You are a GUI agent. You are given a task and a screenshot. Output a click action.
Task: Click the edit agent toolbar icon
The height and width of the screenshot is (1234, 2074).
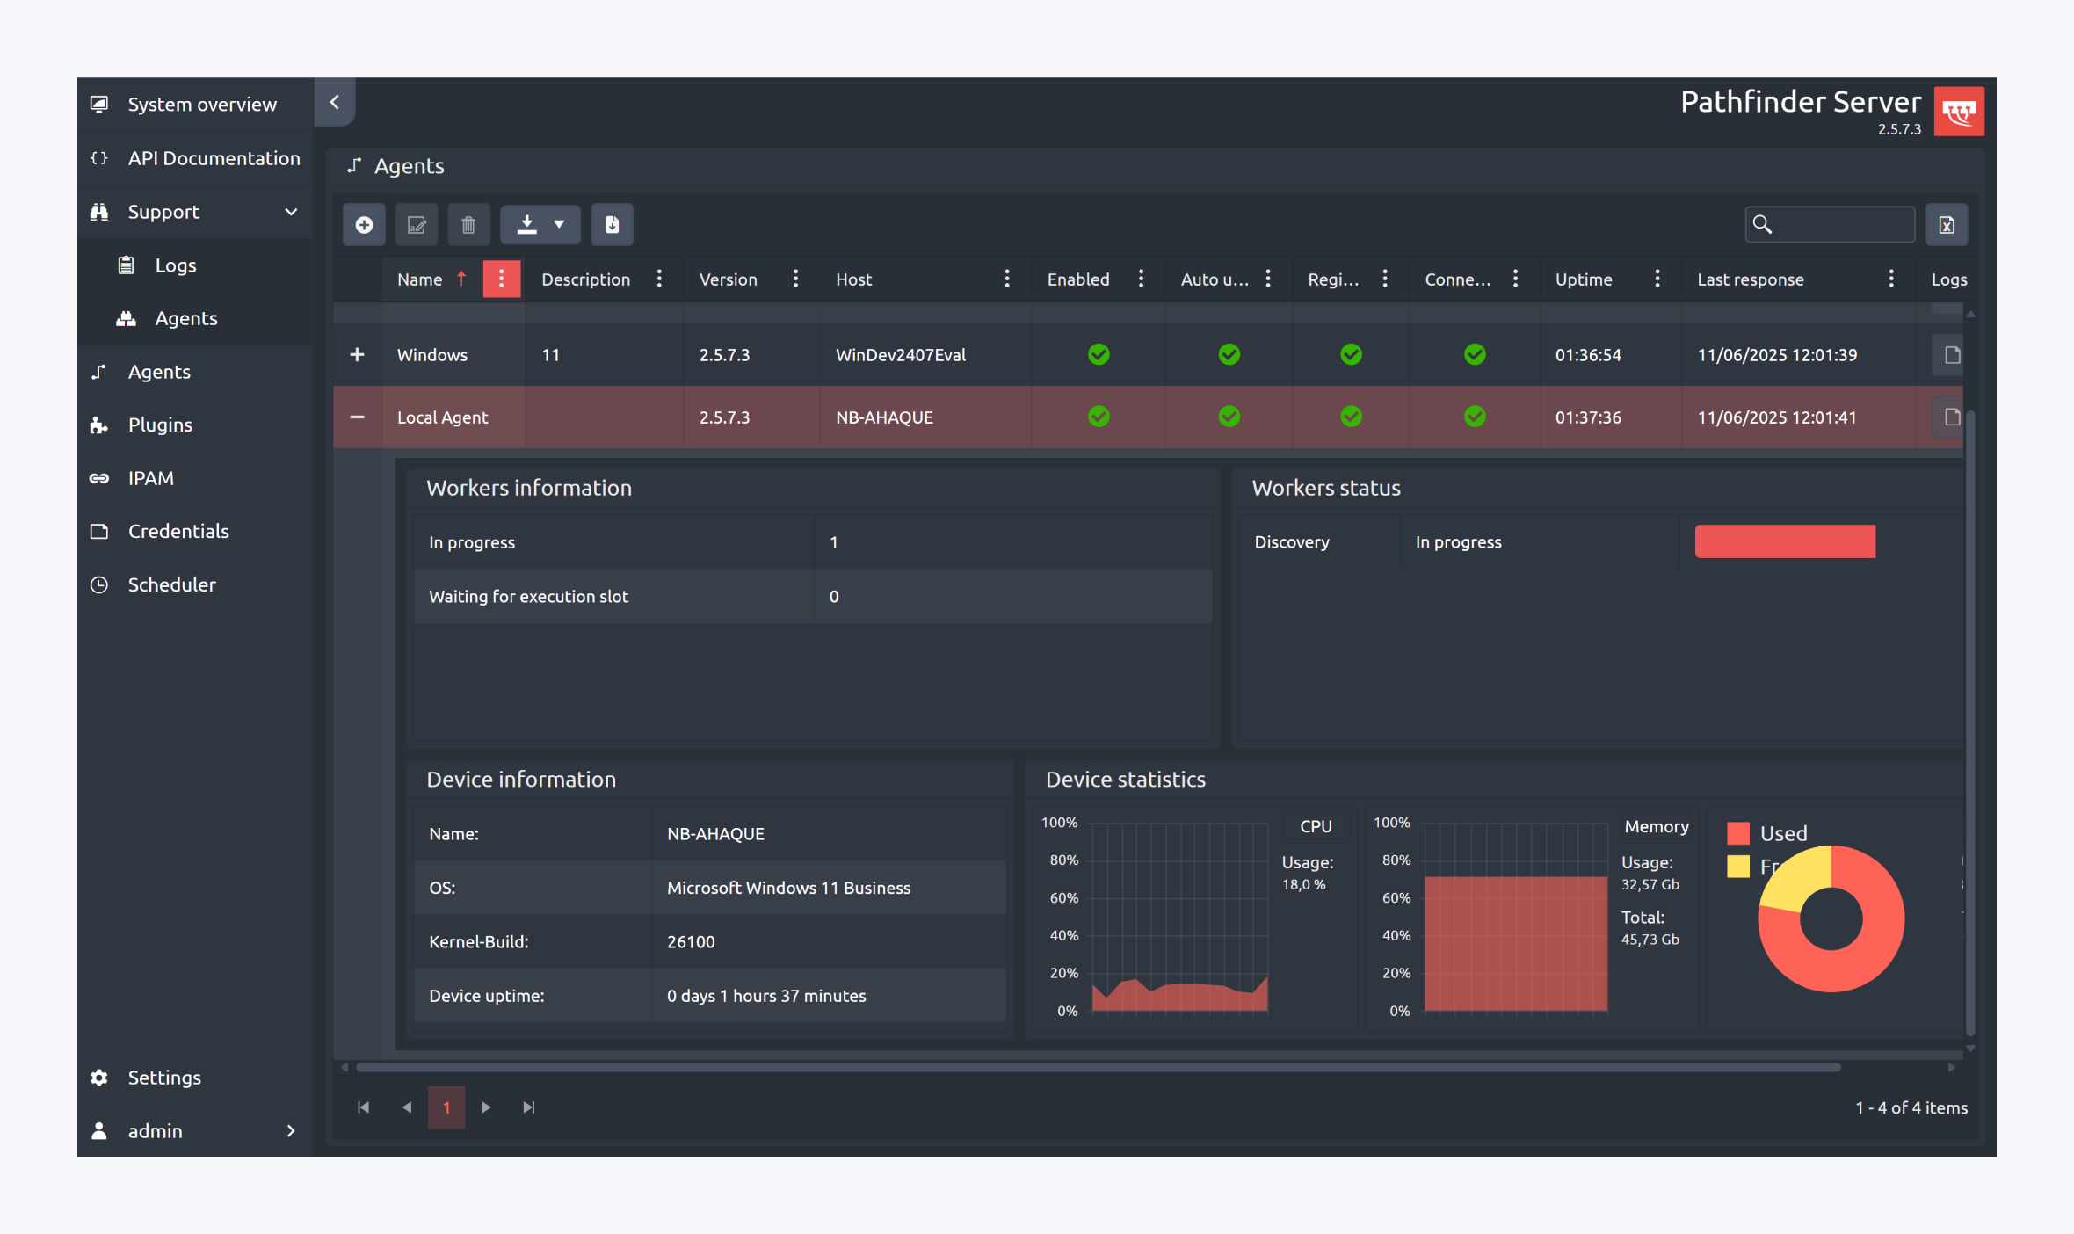[417, 225]
